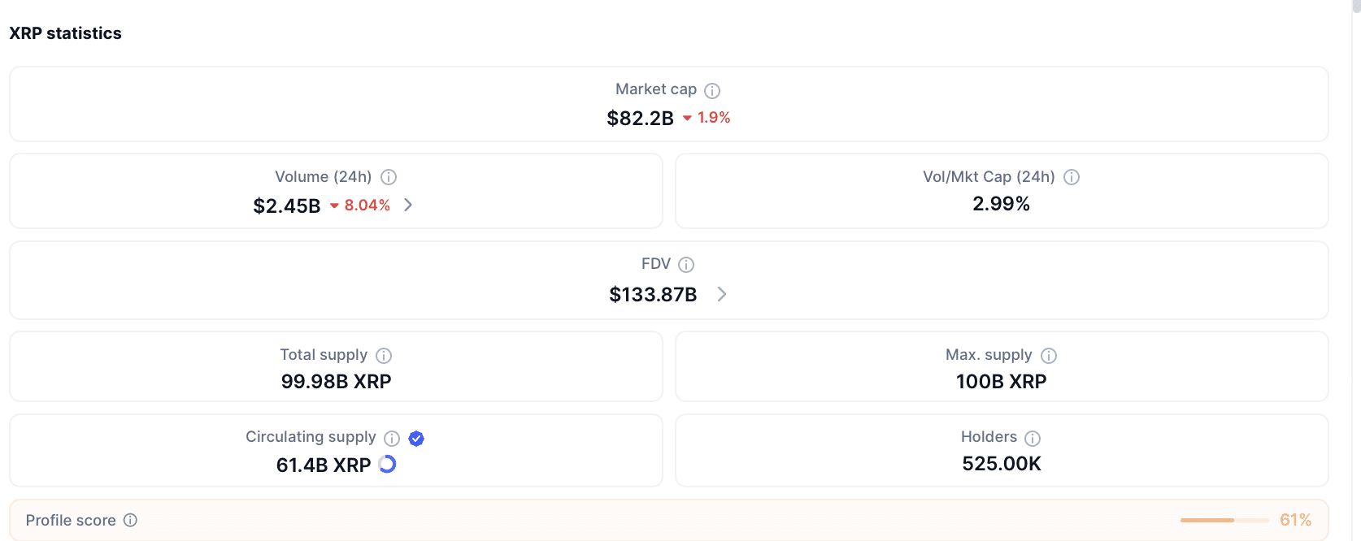The width and height of the screenshot is (1361, 541).
Task: Click the 525.00K holders count
Action: pos(1001,463)
